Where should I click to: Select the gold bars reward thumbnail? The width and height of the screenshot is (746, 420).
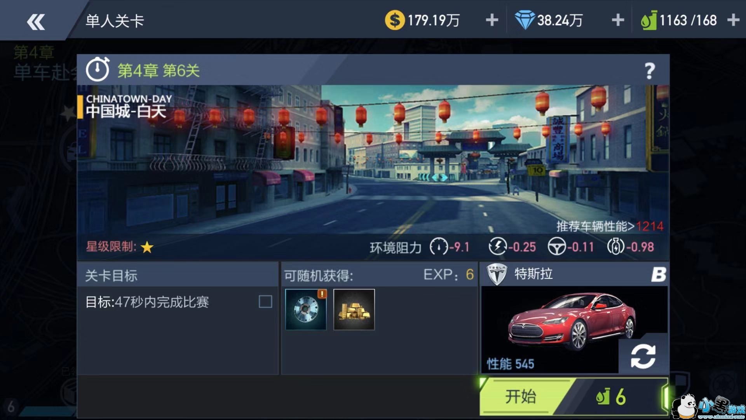pyautogui.click(x=354, y=310)
